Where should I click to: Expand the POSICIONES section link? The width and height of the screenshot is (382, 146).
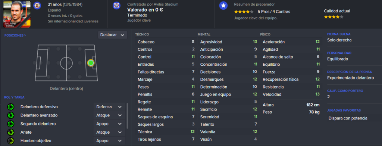click(x=15, y=35)
